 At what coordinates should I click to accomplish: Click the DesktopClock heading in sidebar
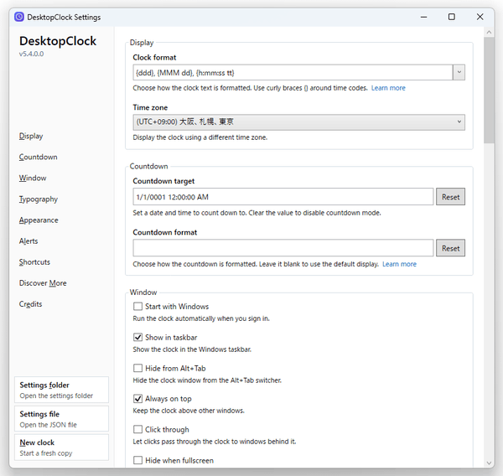[x=58, y=41]
